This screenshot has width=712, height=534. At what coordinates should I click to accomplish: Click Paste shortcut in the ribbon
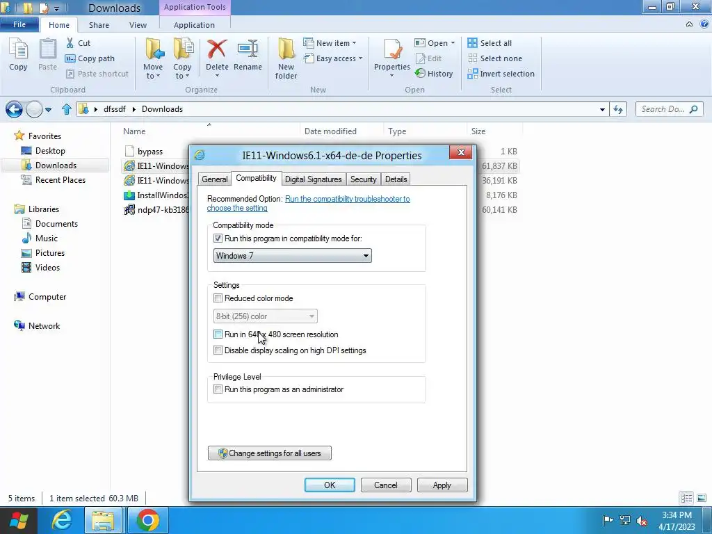click(97, 74)
